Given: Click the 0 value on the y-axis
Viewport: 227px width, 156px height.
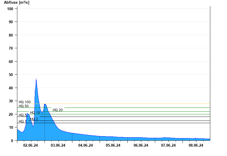Looking at the screenshot, I should (x=12, y=141).
